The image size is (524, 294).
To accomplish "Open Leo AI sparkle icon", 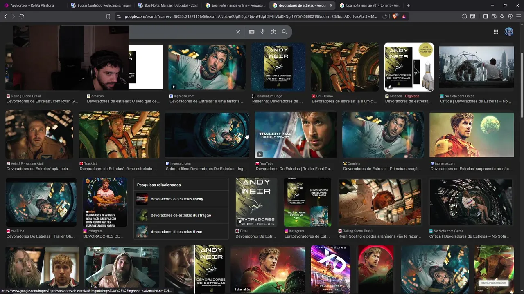I will [502, 16].
